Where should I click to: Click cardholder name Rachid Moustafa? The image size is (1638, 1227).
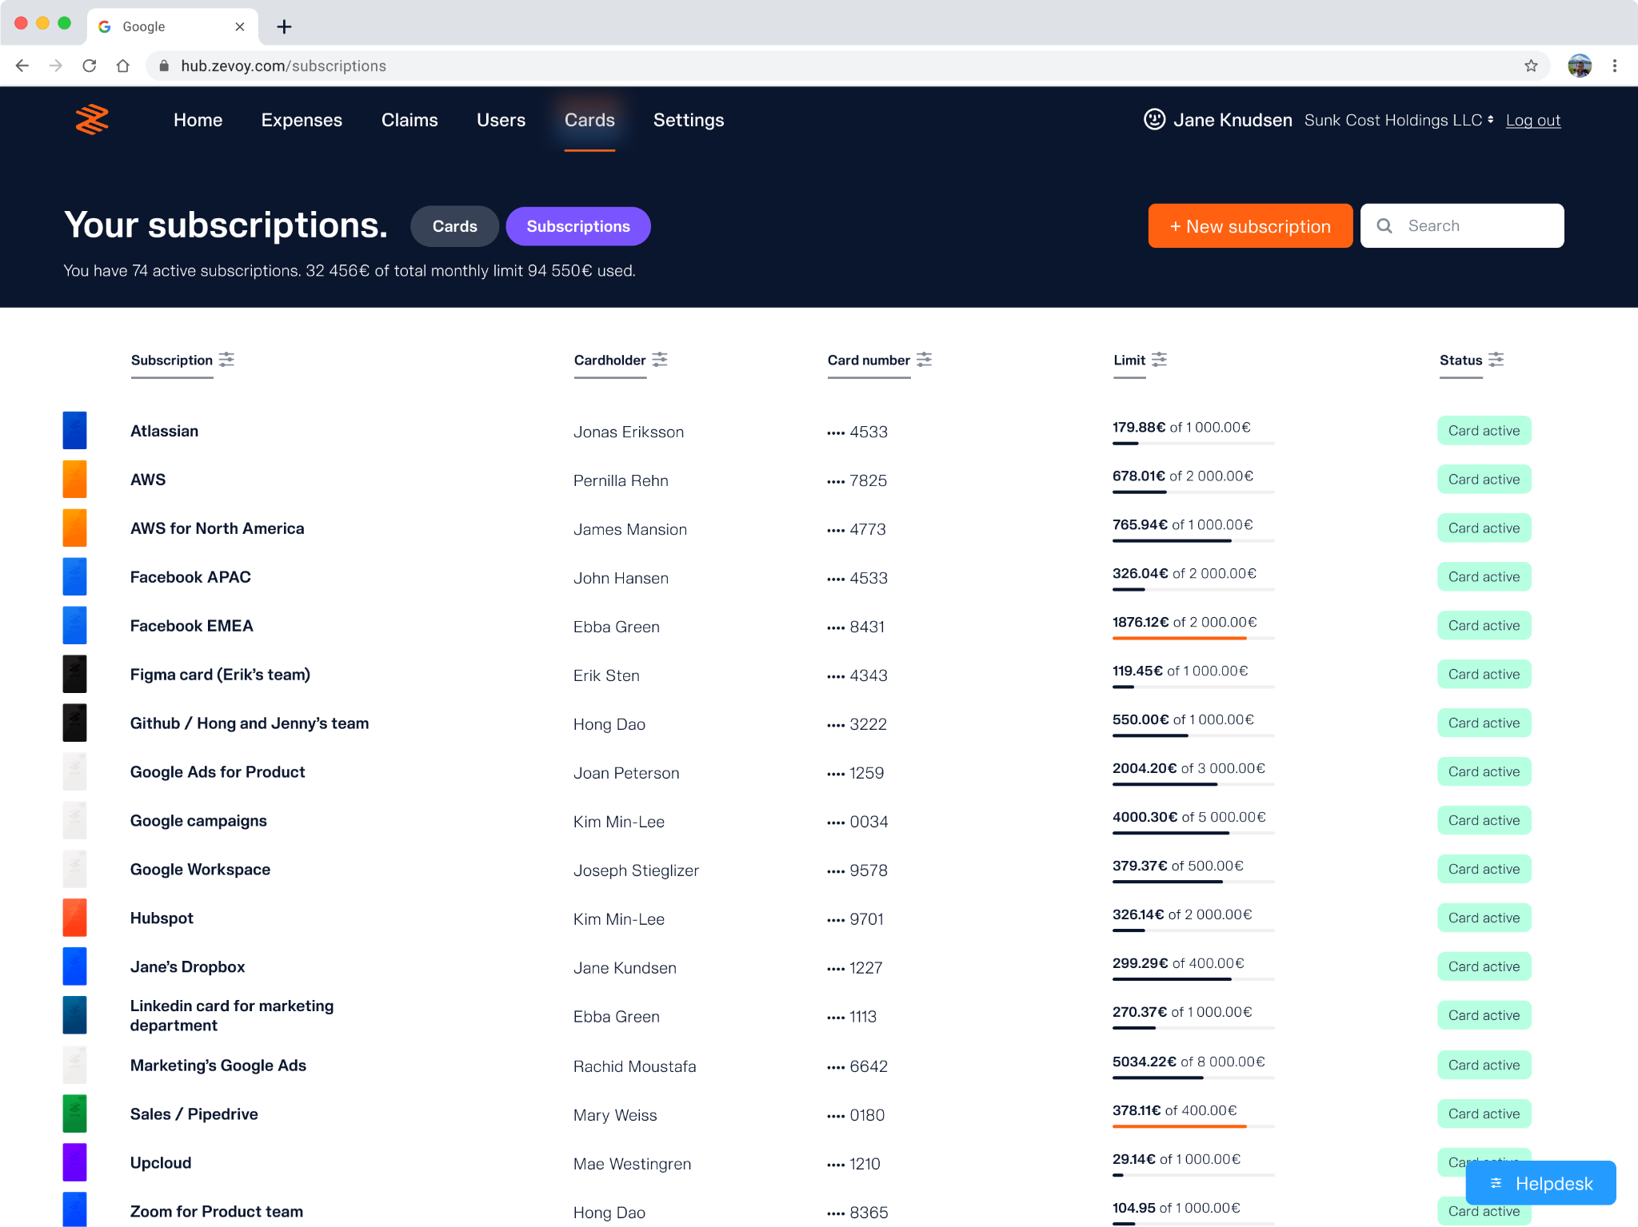coord(634,1066)
